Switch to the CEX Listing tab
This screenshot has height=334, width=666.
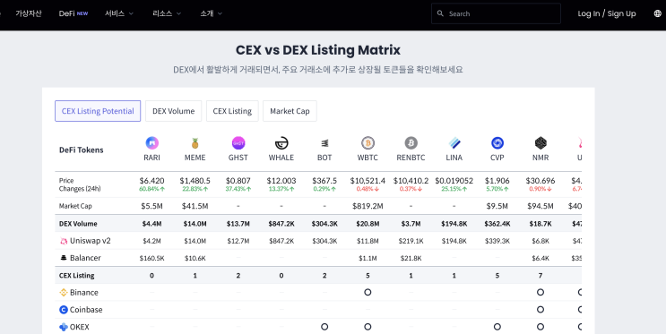coord(232,111)
